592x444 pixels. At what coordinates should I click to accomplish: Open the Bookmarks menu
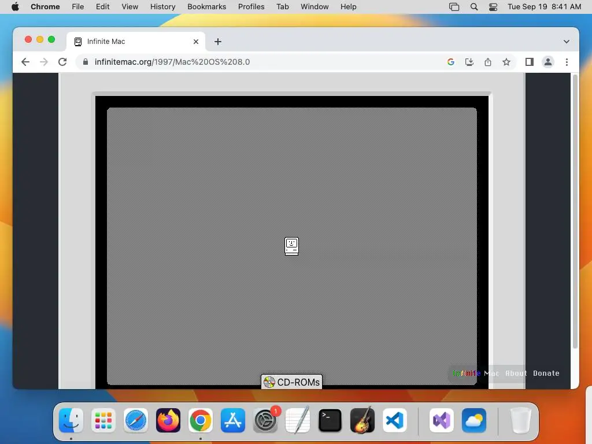coord(206,7)
